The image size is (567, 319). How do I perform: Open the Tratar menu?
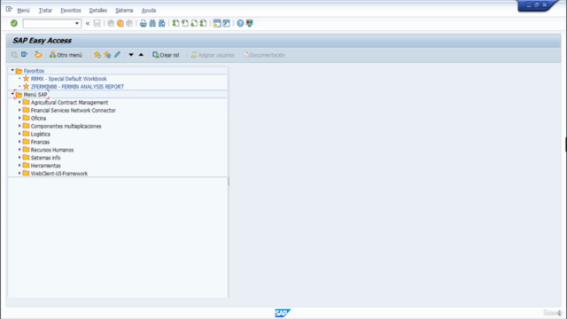point(45,11)
